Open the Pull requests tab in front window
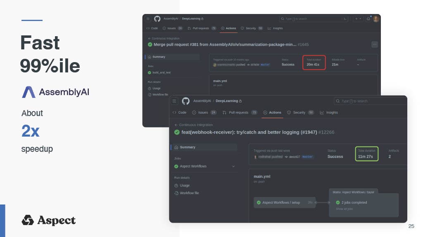The height and width of the screenshot is (237, 423). click(240, 113)
